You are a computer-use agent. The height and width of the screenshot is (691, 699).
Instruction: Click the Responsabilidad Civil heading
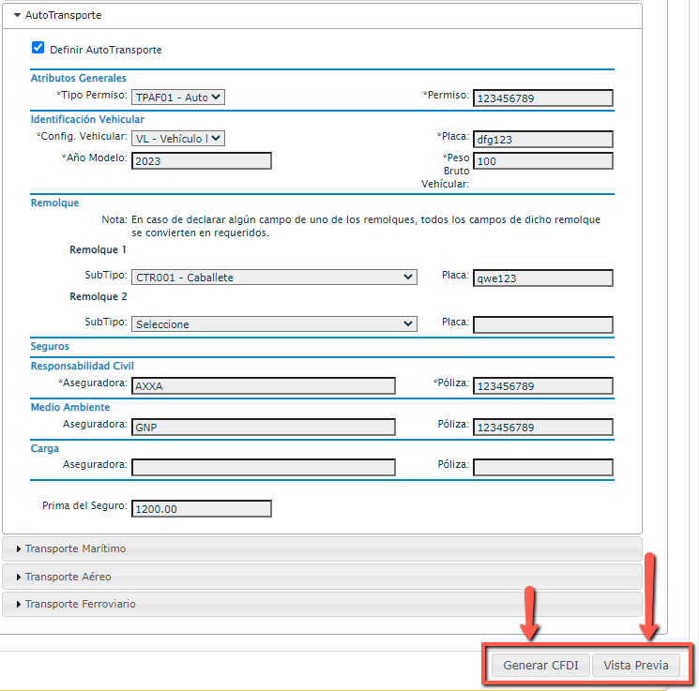[x=82, y=366]
